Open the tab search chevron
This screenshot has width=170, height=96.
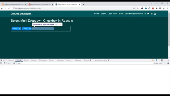[x=152, y=3]
